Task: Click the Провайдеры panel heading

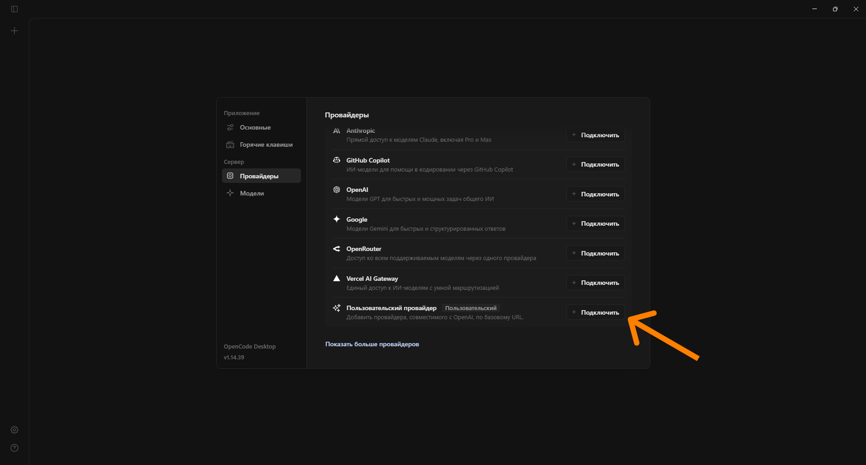Action: (x=347, y=115)
